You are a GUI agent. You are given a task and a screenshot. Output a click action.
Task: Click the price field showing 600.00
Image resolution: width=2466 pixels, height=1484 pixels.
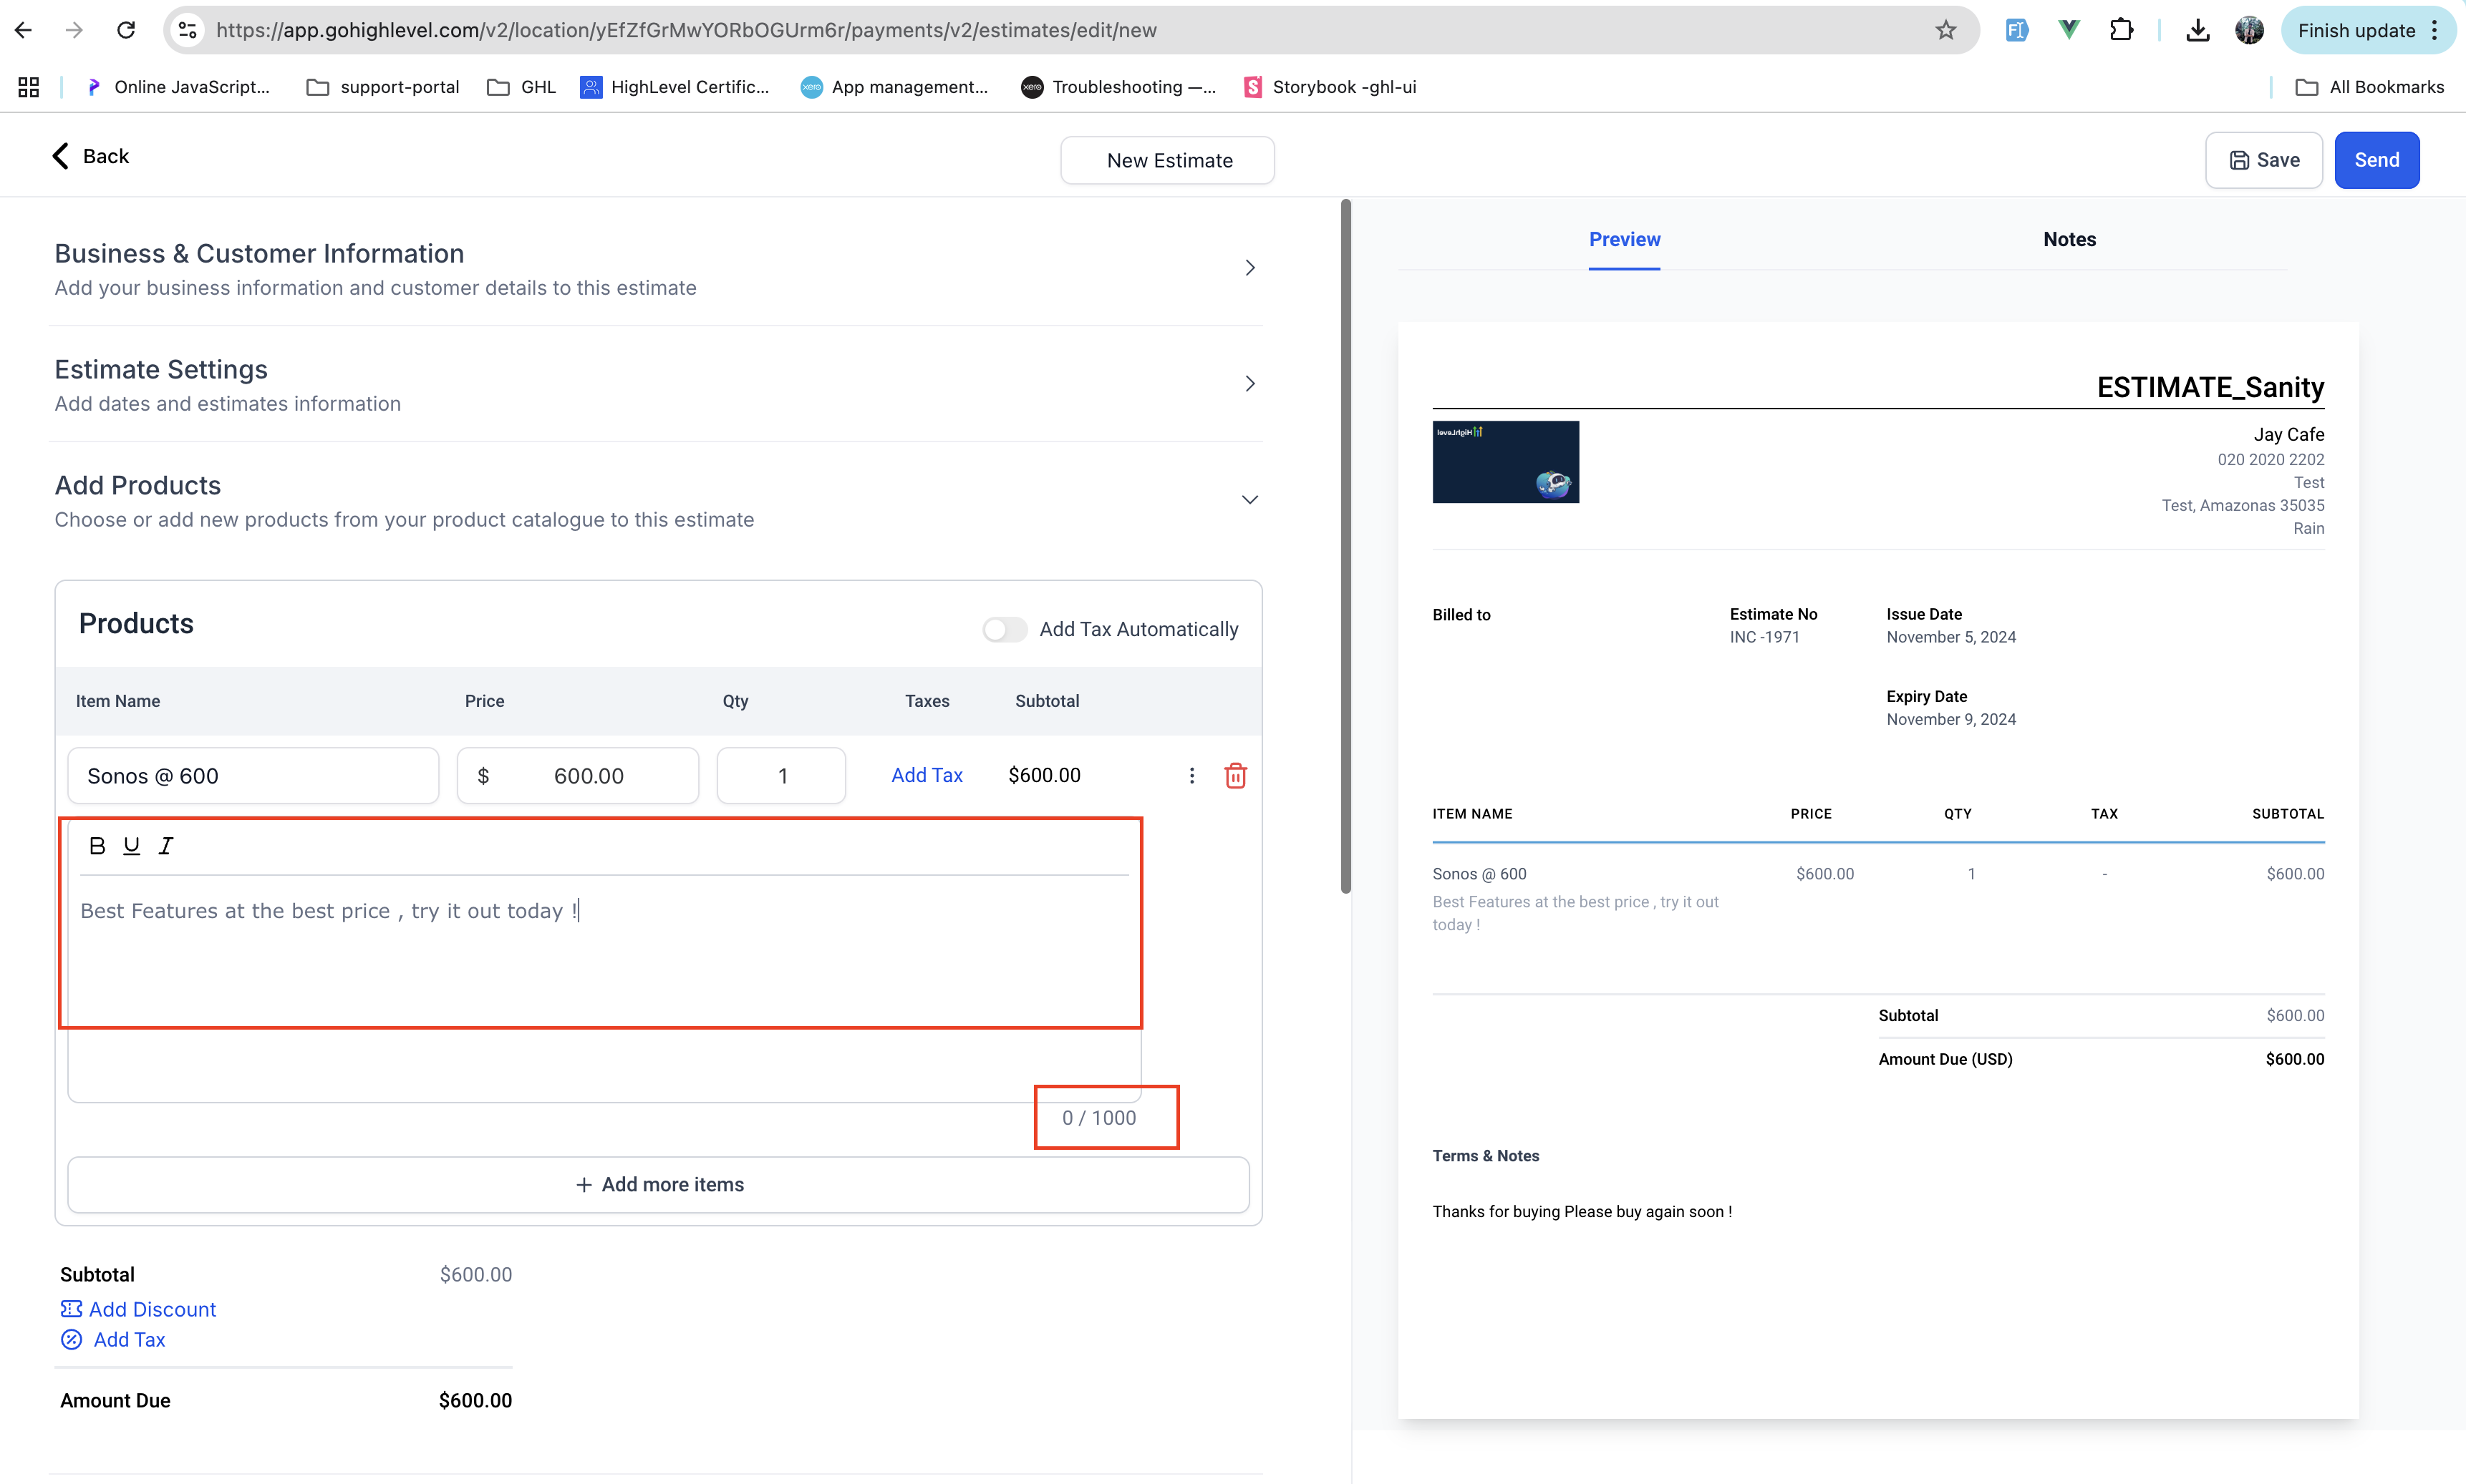(x=579, y=776)
